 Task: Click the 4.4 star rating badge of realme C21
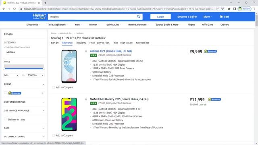(94, 55)
